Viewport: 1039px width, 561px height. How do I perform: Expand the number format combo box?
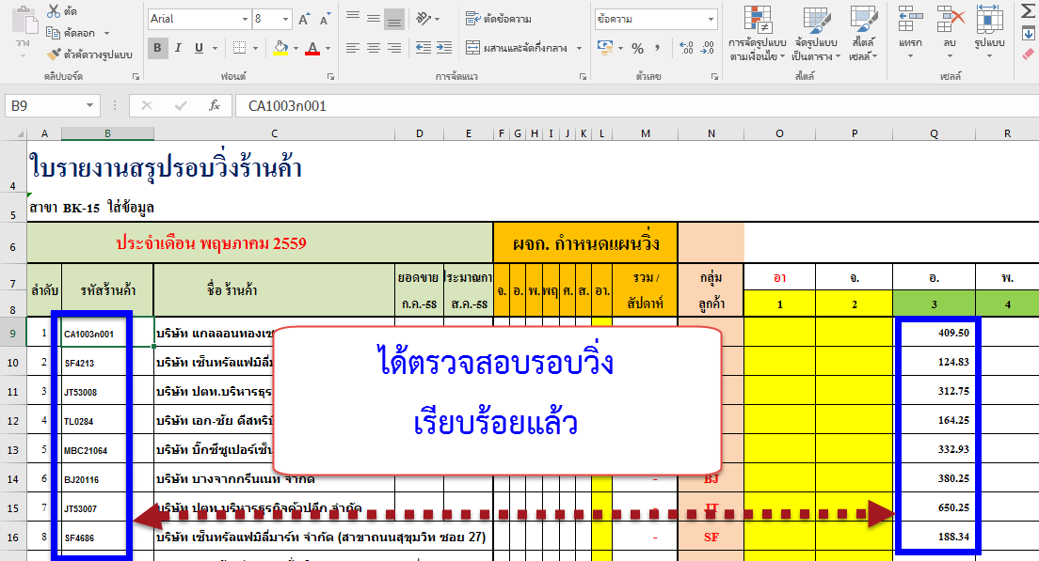711,19
